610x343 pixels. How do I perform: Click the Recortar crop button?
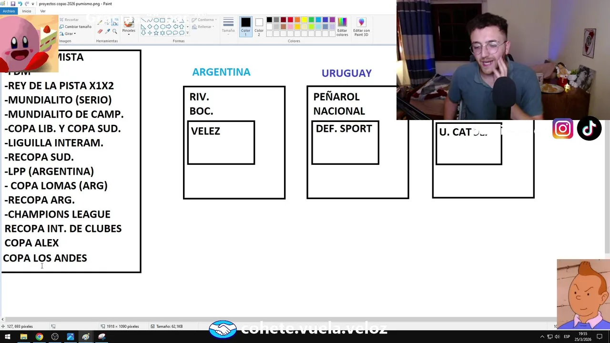coord(69,20)
